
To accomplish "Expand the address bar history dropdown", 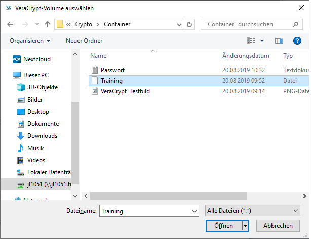I will coord(179,25).
